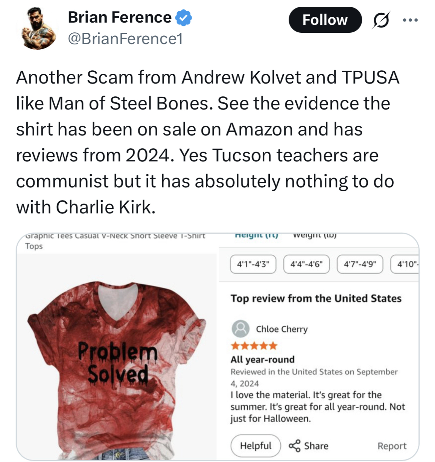The width and height of the screenshot is (435, 462).
Task: Switch to the Weight (lb) tab
Action: 314,236
